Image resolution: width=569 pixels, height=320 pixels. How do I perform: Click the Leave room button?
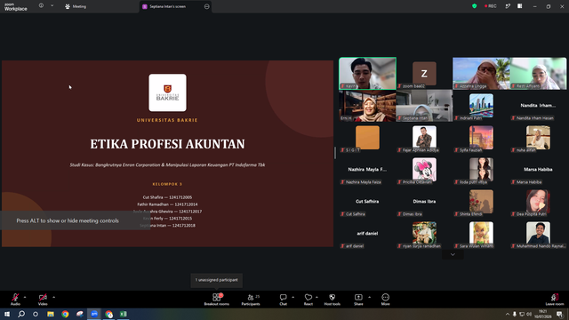[555, 300]
